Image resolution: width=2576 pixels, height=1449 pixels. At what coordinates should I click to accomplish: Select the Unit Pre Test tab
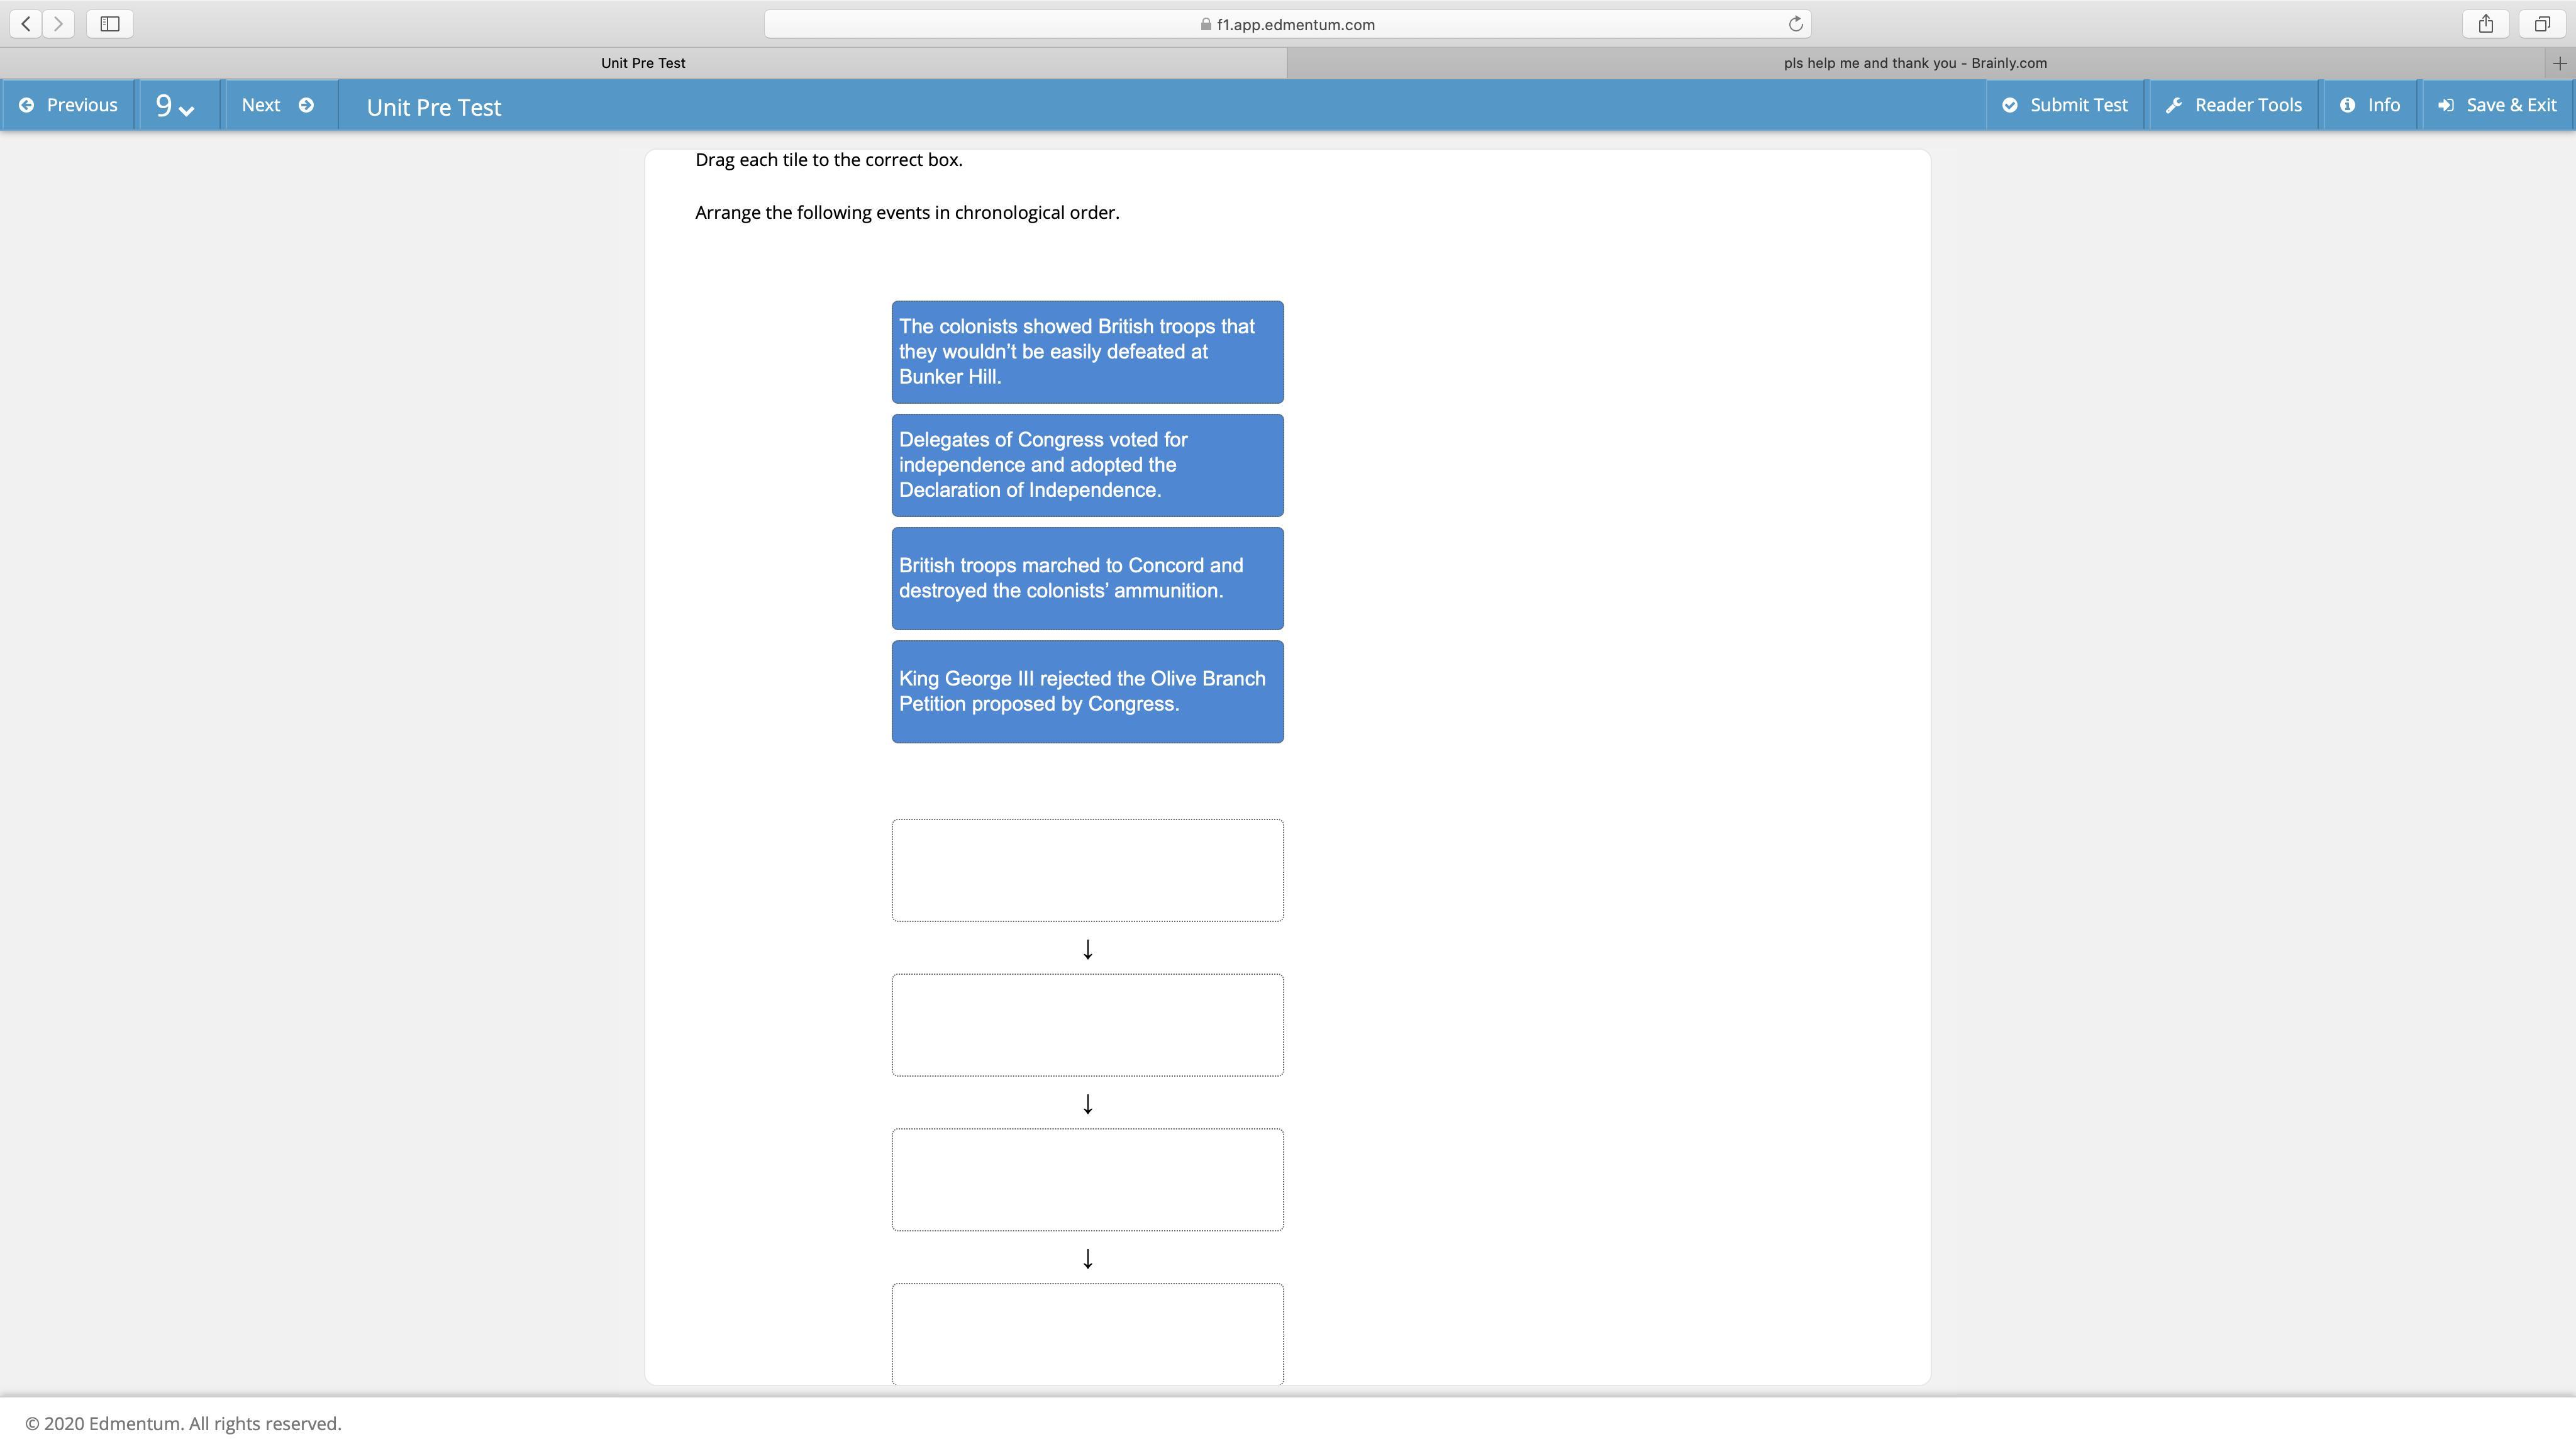(643, 63)
